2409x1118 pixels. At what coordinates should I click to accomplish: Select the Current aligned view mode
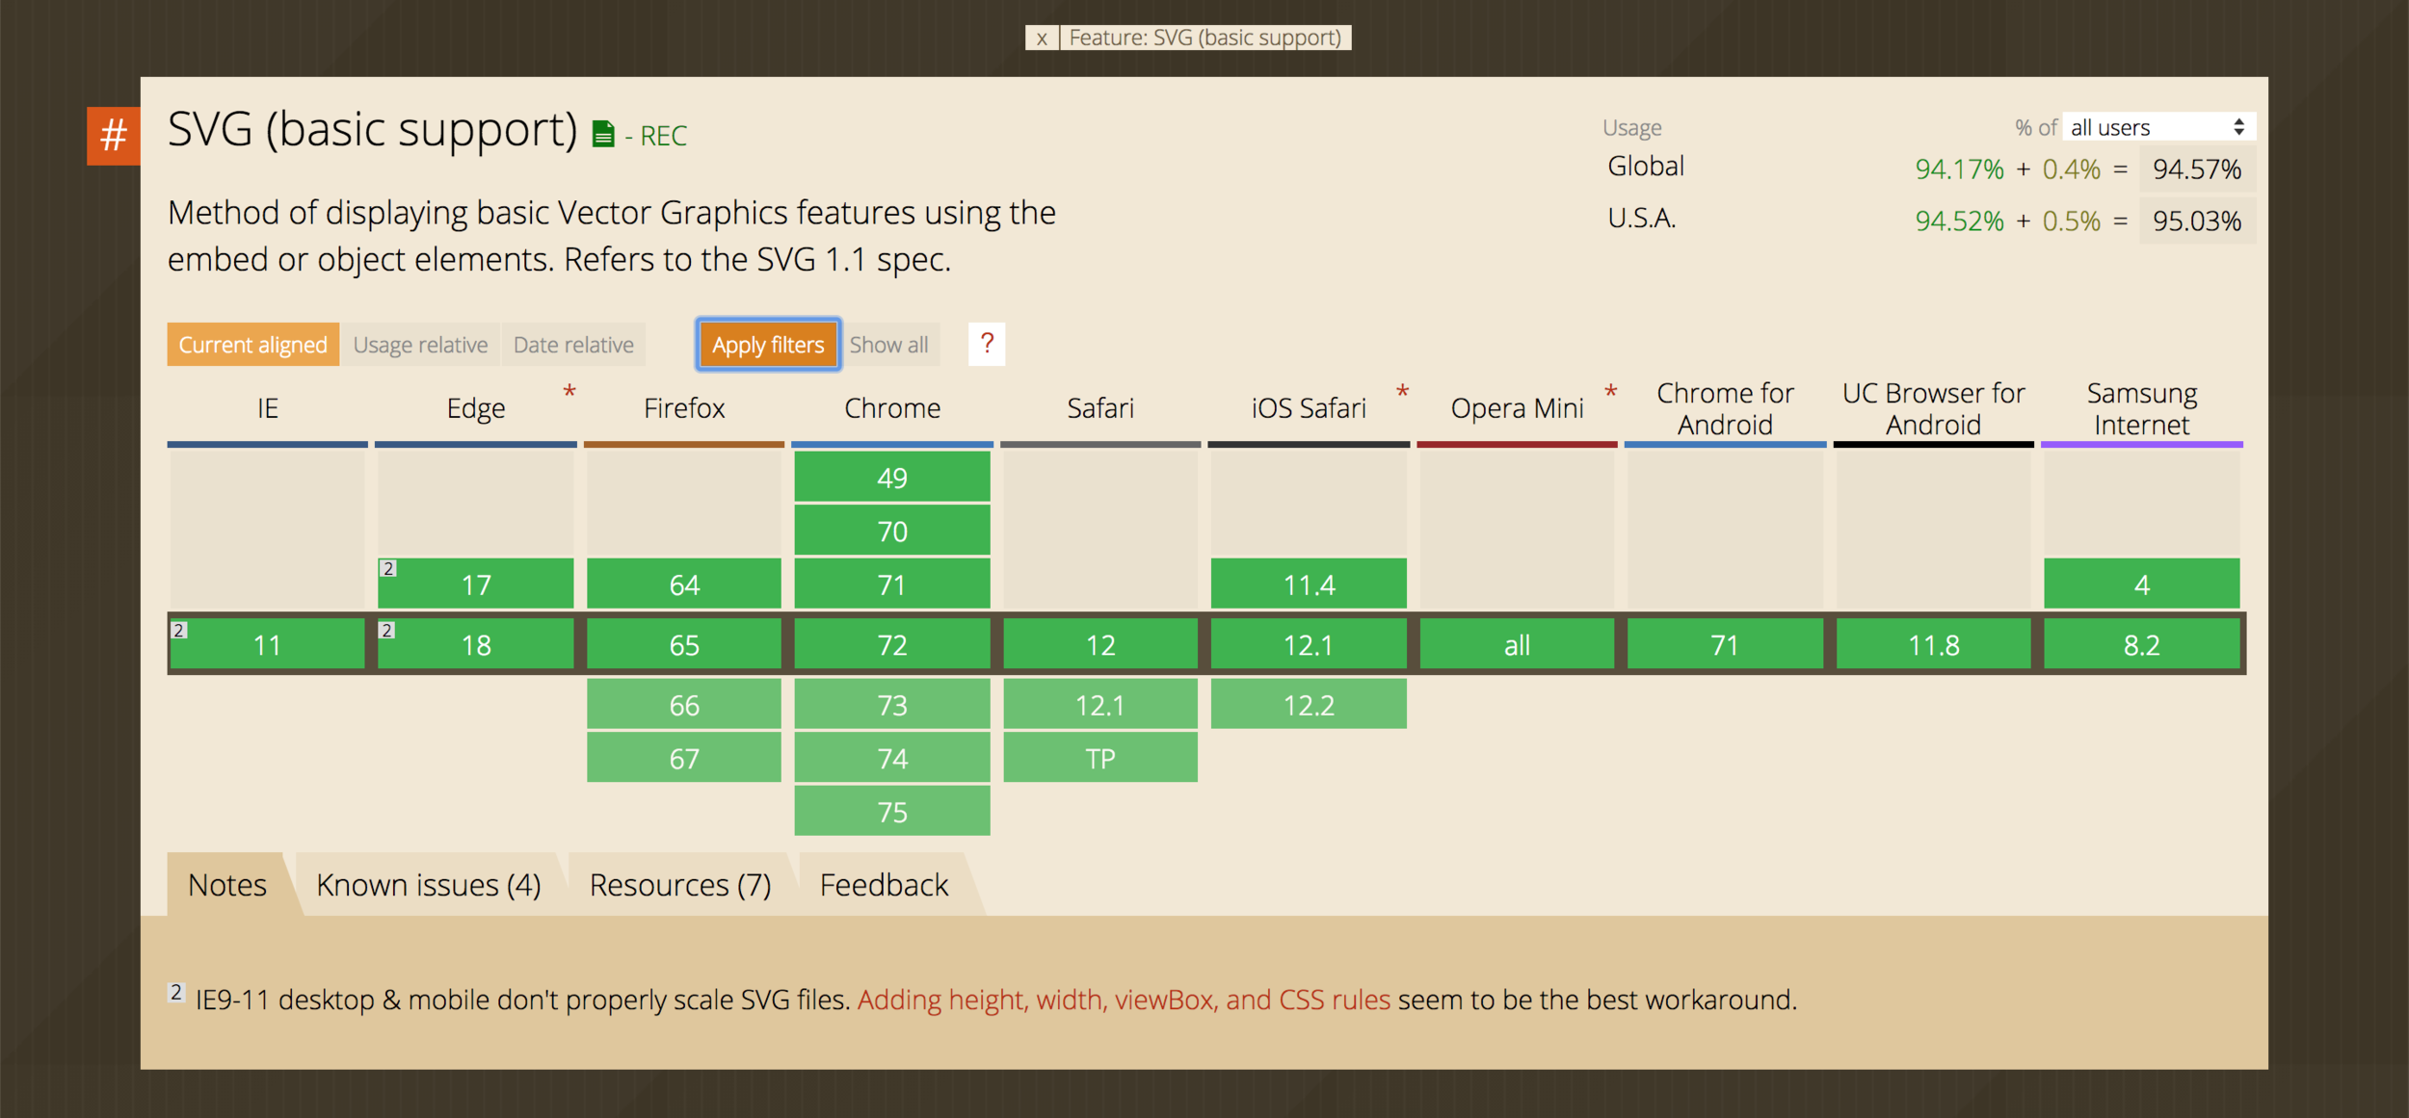click(x=252, y=345)
